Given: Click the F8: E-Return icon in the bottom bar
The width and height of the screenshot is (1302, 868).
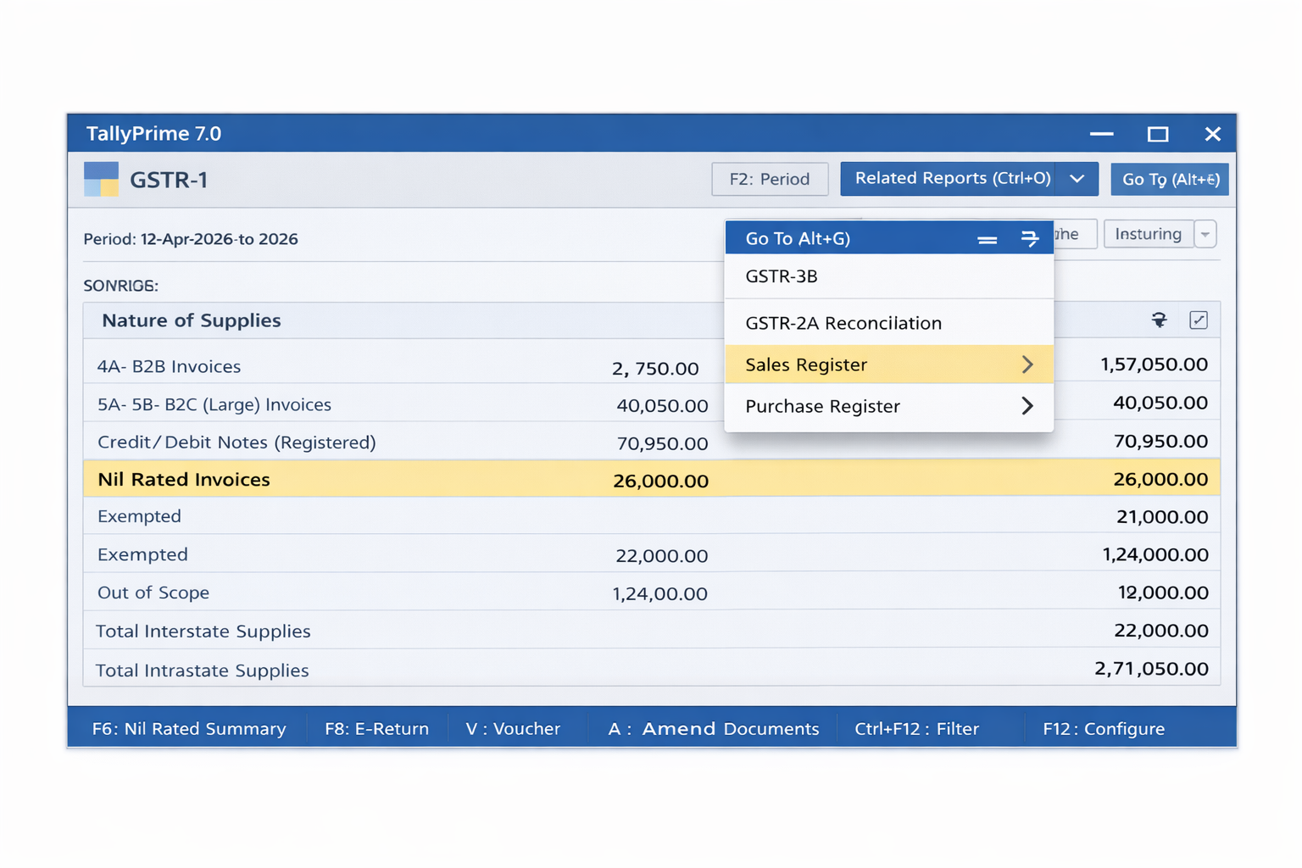Looking at the screenshot, I should point(376,728).
